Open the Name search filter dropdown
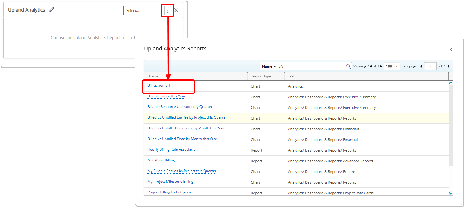Viewport: 467px width, 210px height. (269, 66)
